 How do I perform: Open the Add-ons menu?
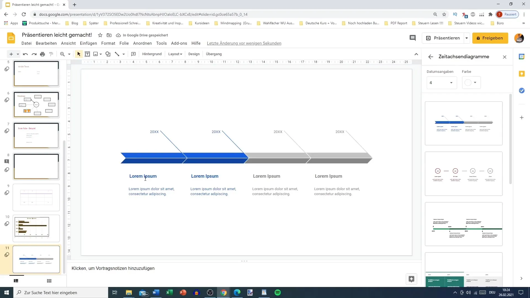click(x=179, y=43)
